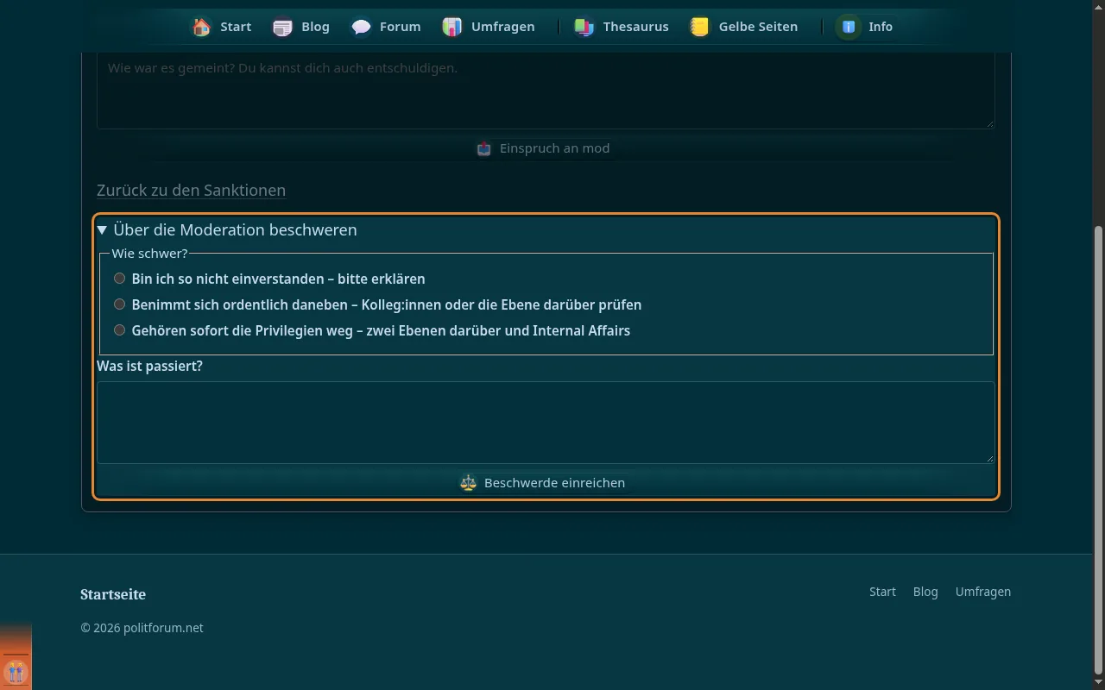The image size is (1105, 690).
Task: Select 'Gehören sofort die Privilegien weg' option
Action: (x=120, y=330)
